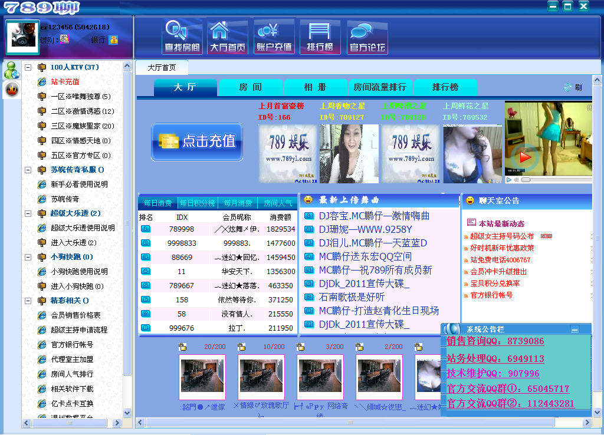Switch to the 房间 tab
The image size is (604, 435).
click(x=250, y=87)
